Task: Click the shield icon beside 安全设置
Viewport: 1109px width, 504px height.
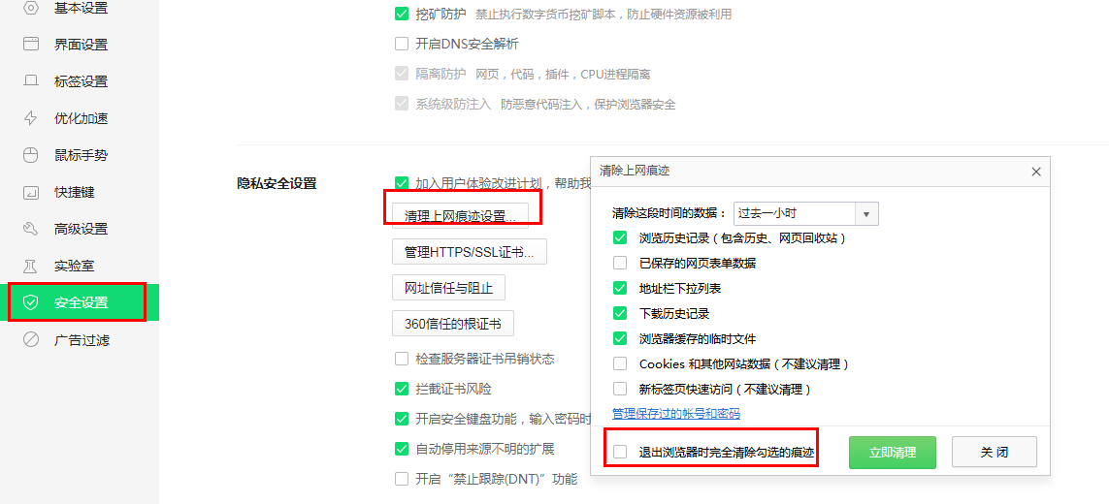Action: (x=31, y=302)
